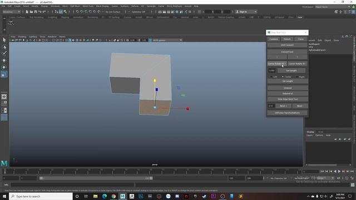Viewport: 356px width, 200px height.
Task: Click the Windows Start button
Action: 4,196
